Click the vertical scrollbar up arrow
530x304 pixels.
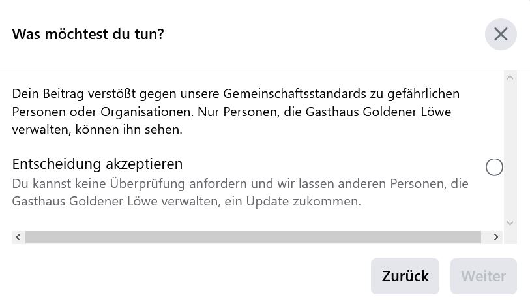tap(510, 78)
